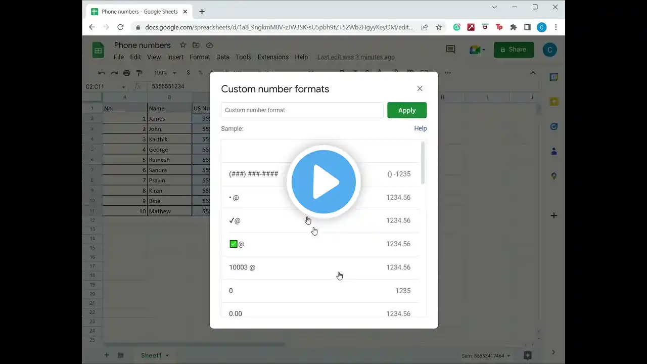
Task: Open the Help link in the dialog
Action: click(x=421, y=128)
